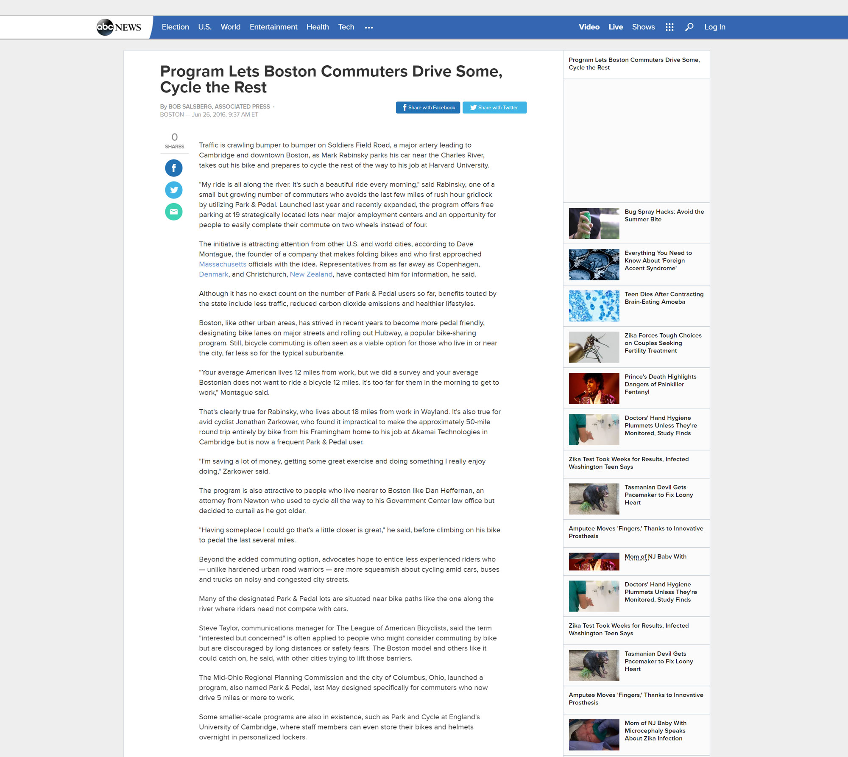Open the Video page

[589, 27]
